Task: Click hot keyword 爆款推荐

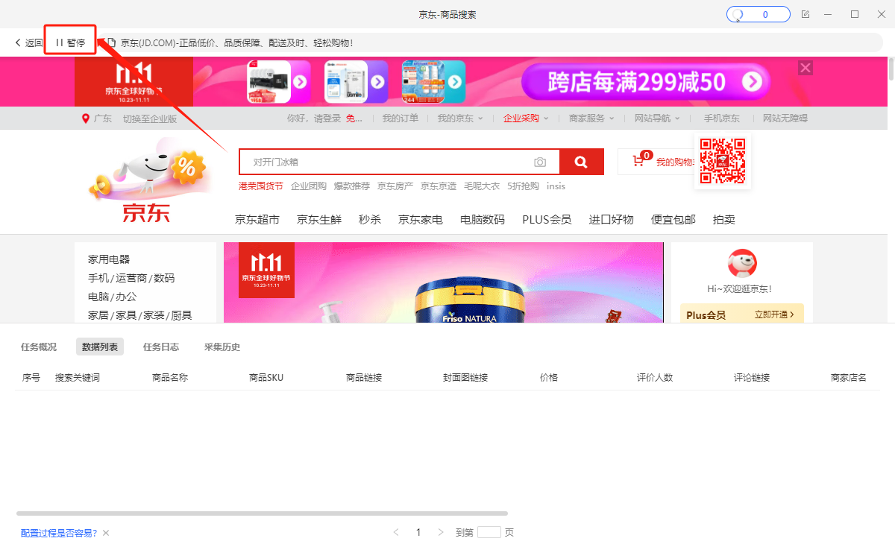Action: click(x=352, y=186)
